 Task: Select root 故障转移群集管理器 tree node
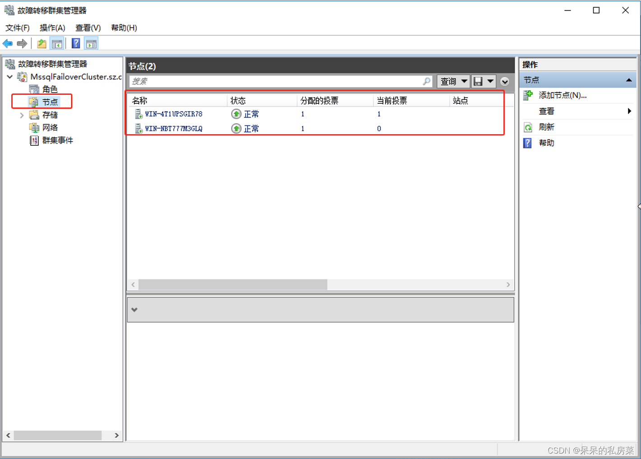pyautogui.click(x=52, y=64)
